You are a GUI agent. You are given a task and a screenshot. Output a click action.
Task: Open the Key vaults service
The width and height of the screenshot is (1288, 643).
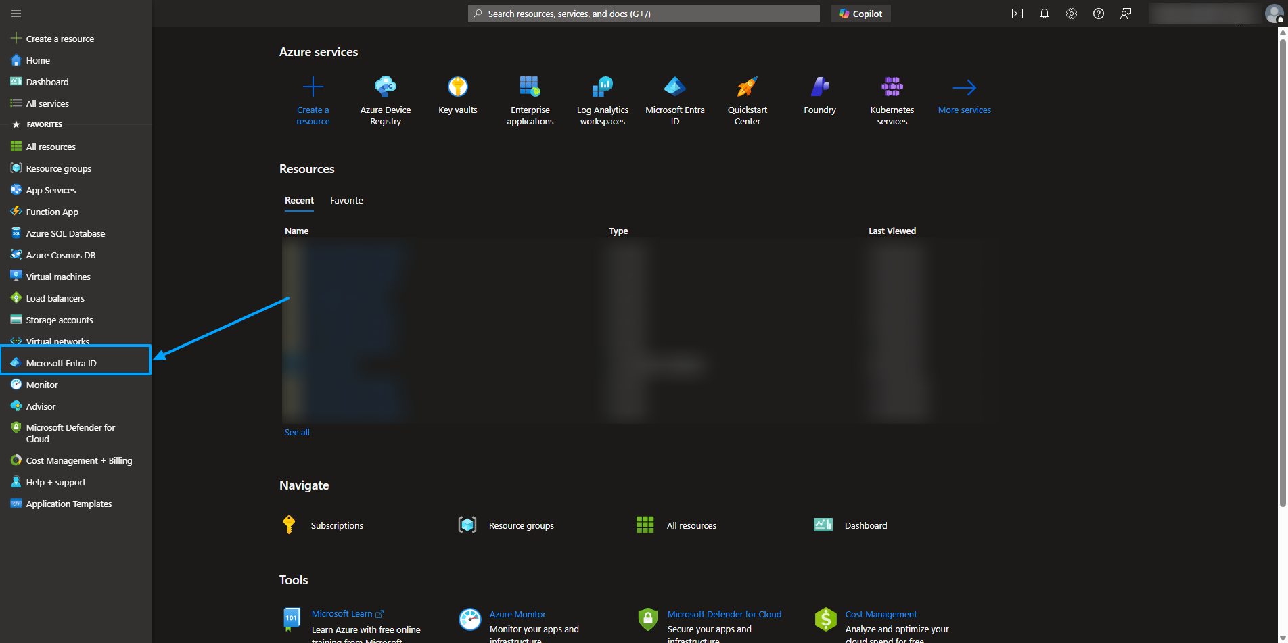pyautogui.click(x=457, y=95)
